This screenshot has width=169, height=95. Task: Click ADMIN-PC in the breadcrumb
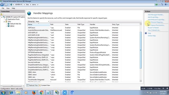click(x=19, y=5)
